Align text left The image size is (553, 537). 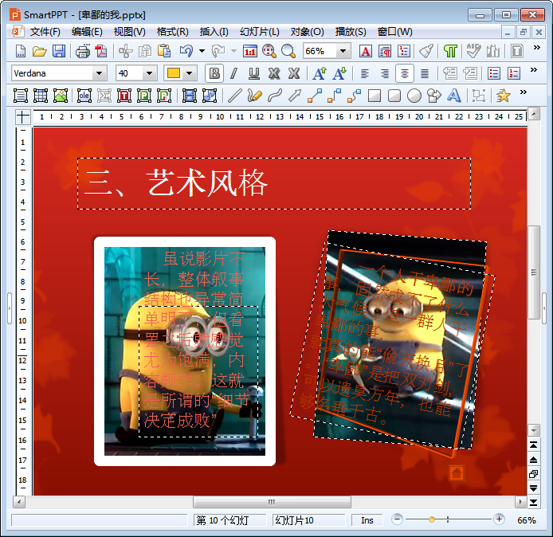(365, 73)
